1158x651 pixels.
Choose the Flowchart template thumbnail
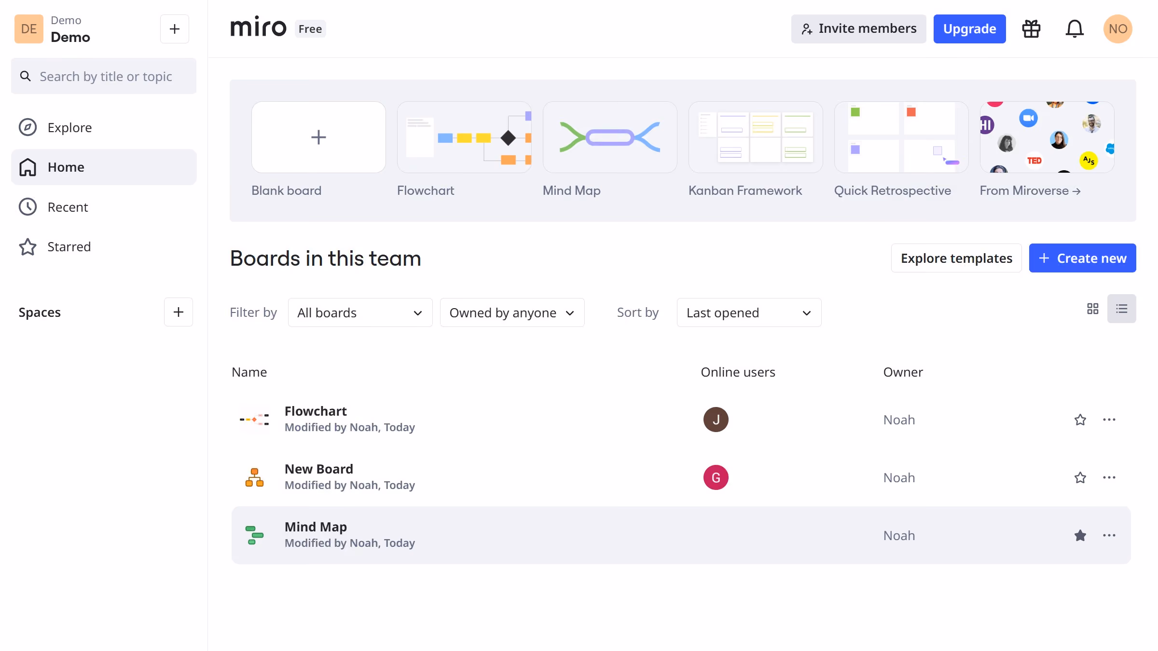[x=464, y=137]
